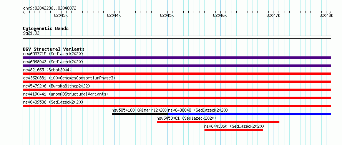The width and height of the screenshot is (342, 145).
Task: Select the red nsv821665 variant bar
Action: pyautogui.click(x=177, y=74)
